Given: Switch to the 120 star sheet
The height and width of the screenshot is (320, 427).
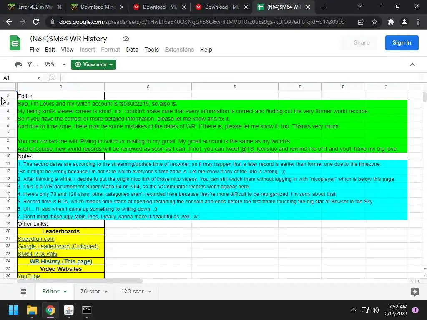Looking at the screenshot, I should (x=133, y=291).
